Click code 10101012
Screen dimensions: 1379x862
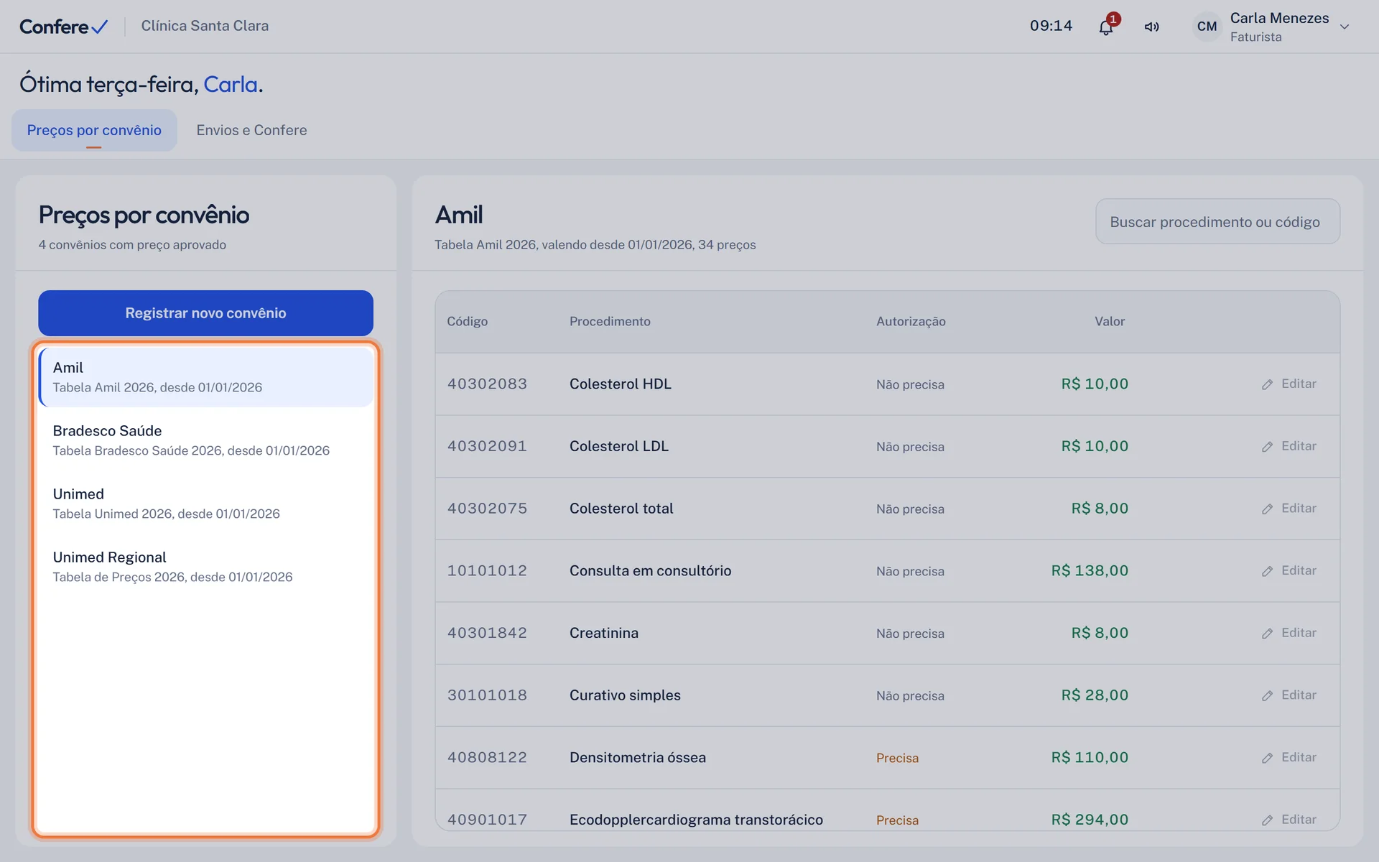point(487,570)
